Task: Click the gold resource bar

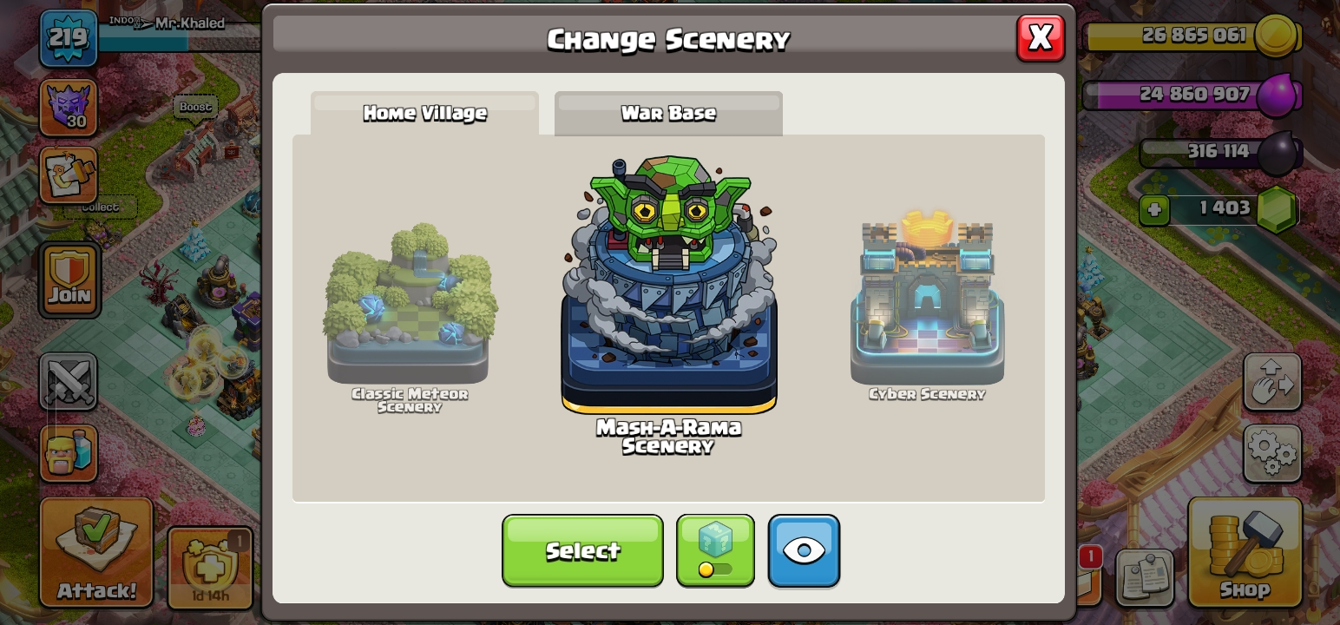Action: [1193, 36]
